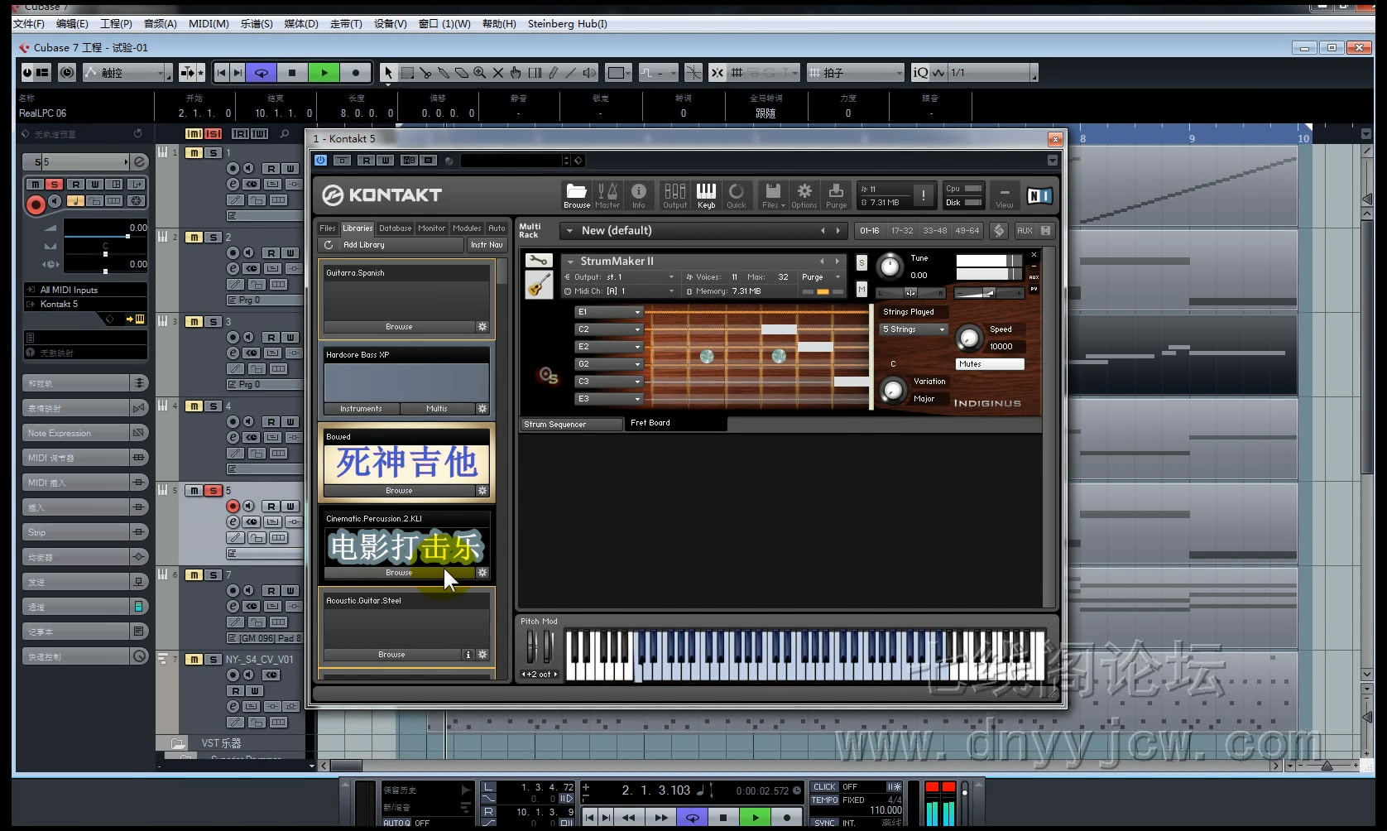This screenshot has width=1387, height=831.
Task: Click the StrumMaker II wrench edit icon
Action: 539,261
